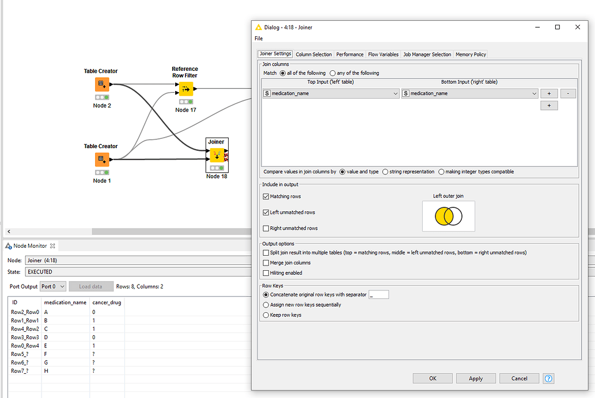Click the Reference Row Filter node icon
This screenshot has width=595, height=398.
click(x=185, y=89)
